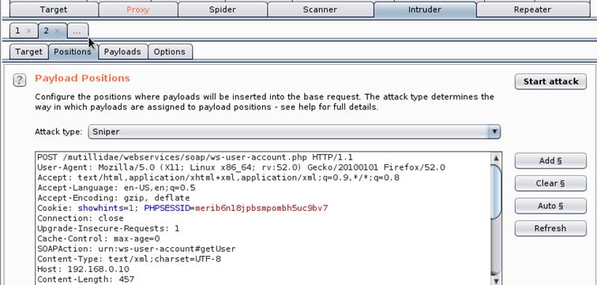
Task: Open the Spider tab
Action: (x=223, y=9)
